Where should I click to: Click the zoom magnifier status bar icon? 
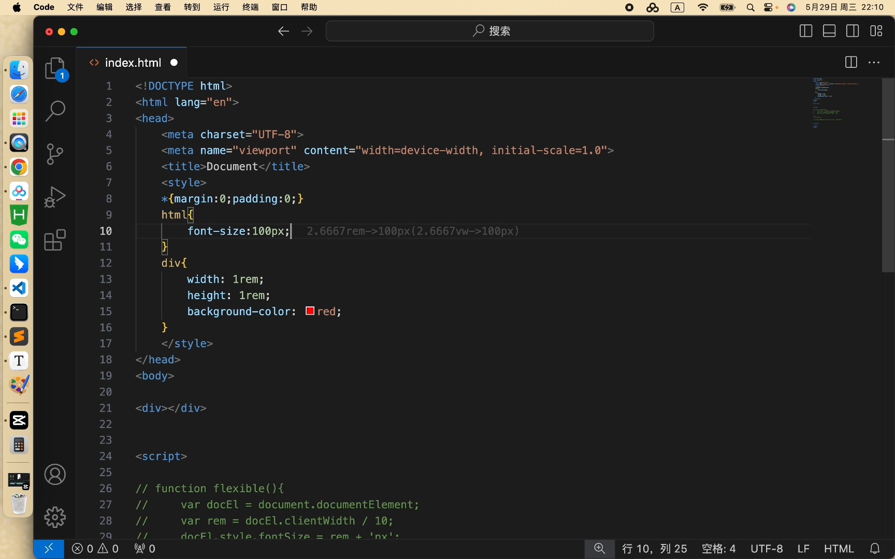pos(600,549)
